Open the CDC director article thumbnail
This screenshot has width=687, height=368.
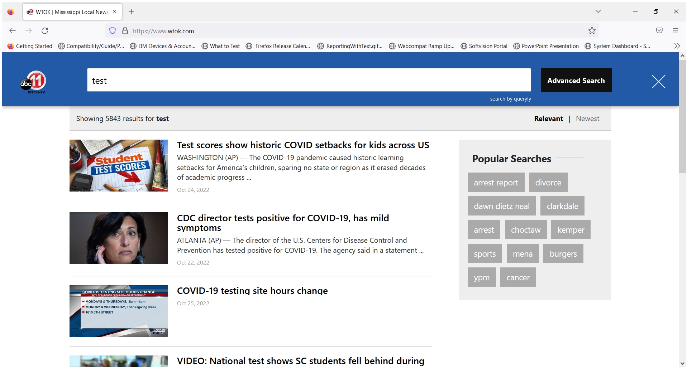point(118,238)
